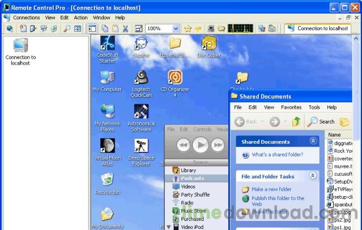
Task: Open the Recycle Bin
Action: pyautogui.click(x=107, y=183)
